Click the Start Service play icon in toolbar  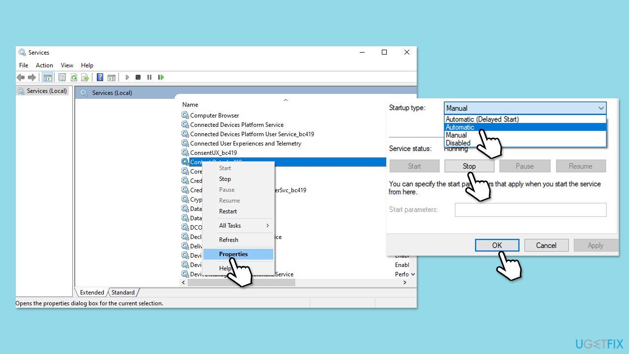pyautogui.click(x=127, y=77)
